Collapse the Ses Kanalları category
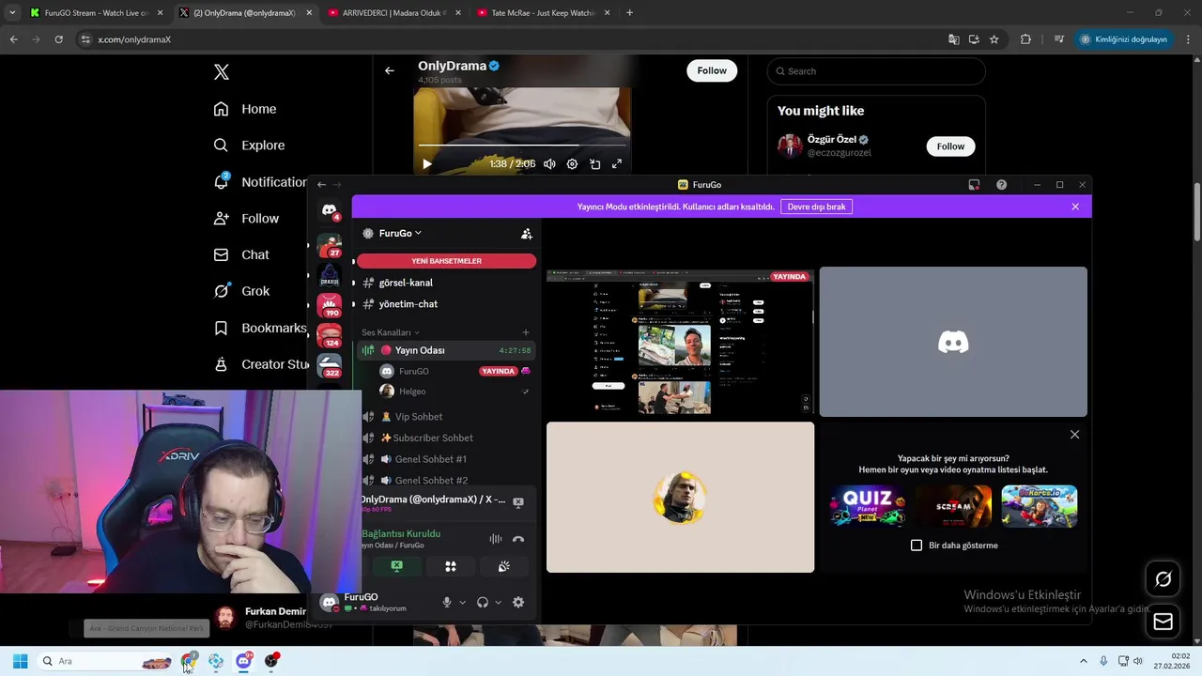1202x676 pixels. tap(390, 332)
